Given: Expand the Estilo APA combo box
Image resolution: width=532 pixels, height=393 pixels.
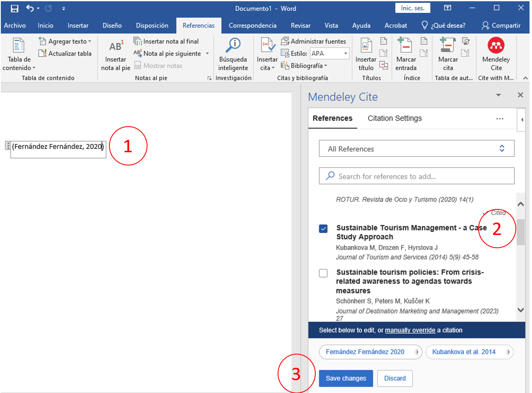Looking at the screenshot, I should pyautogui.click(x=346, y=53).
